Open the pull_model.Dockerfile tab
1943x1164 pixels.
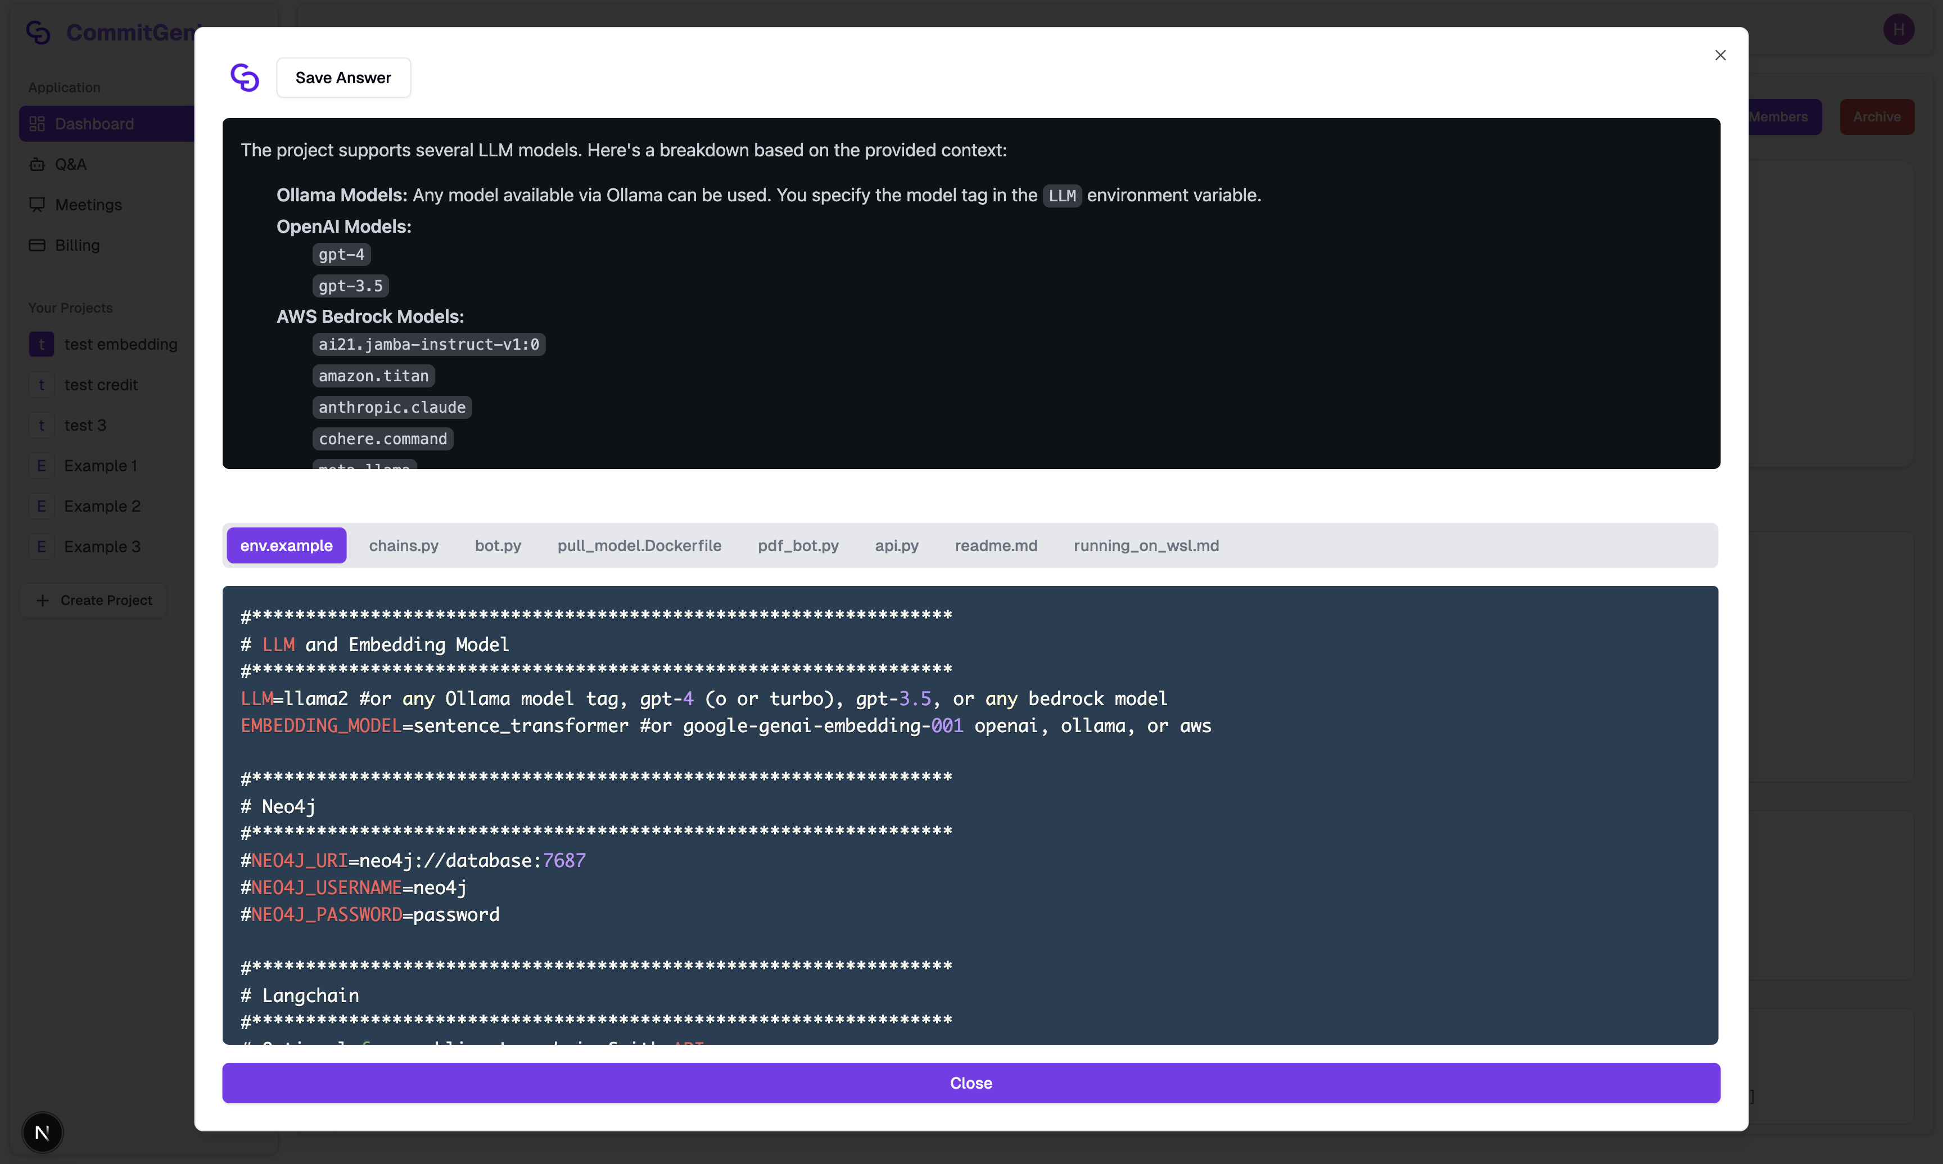click(x=639, y=546)
